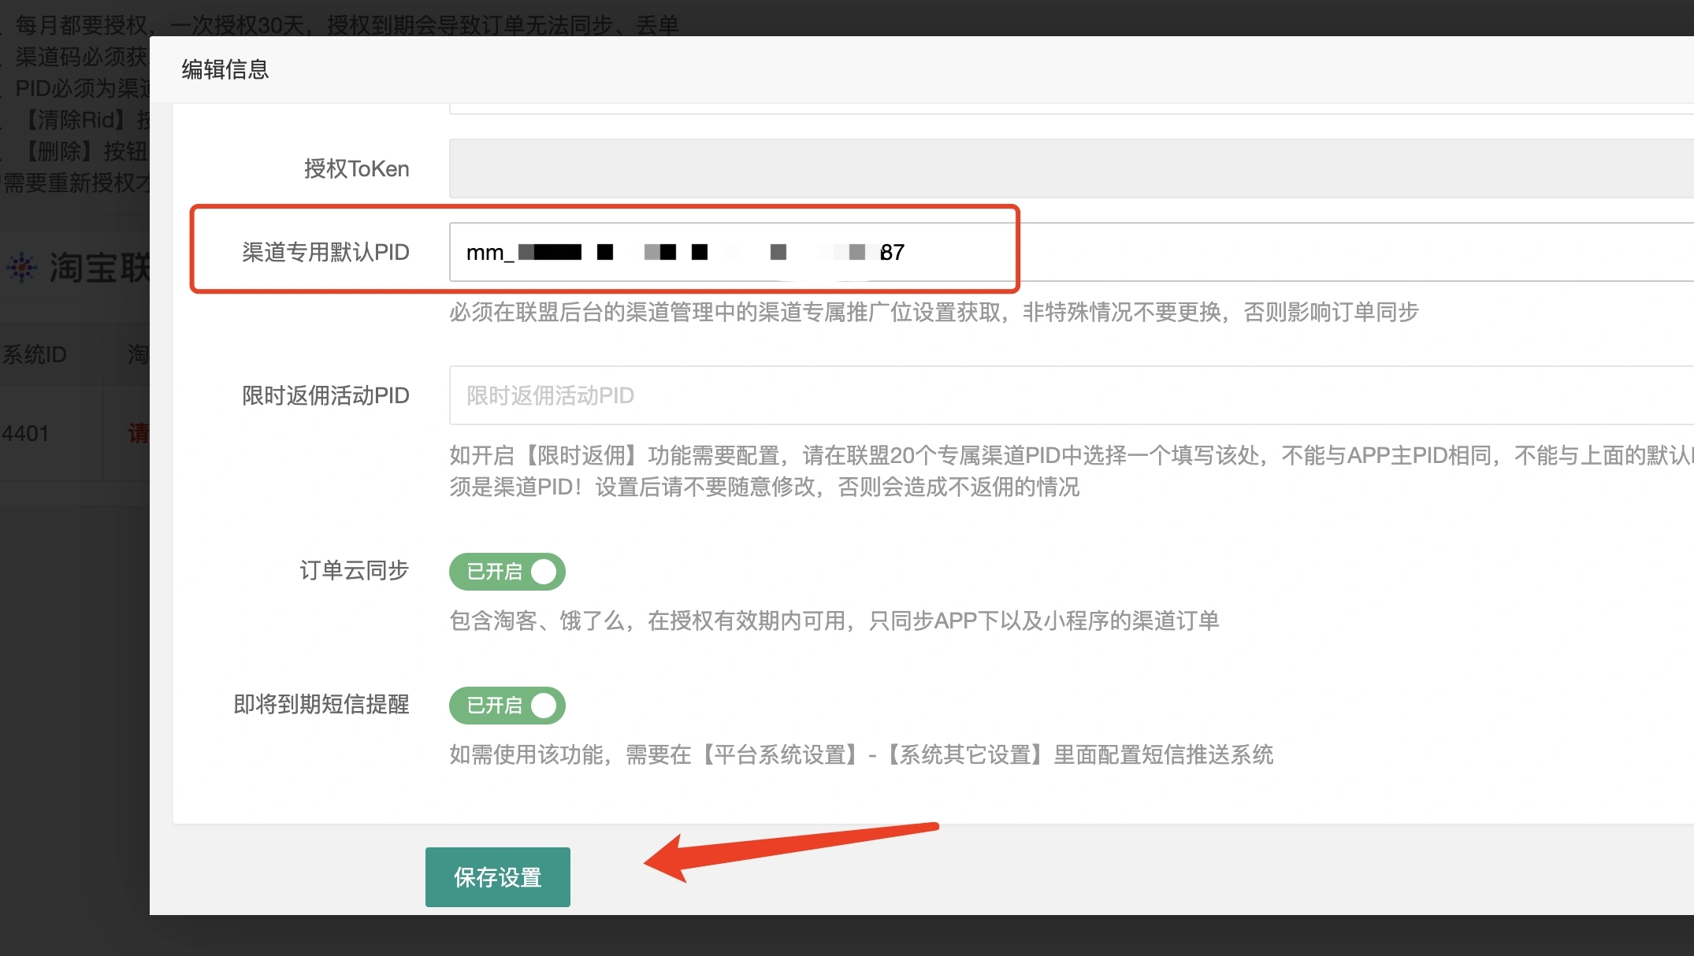Toggle the 即将到期短信提醒 switch
The height and width of the screenshot is (956, 1694).
coord(507,706)
